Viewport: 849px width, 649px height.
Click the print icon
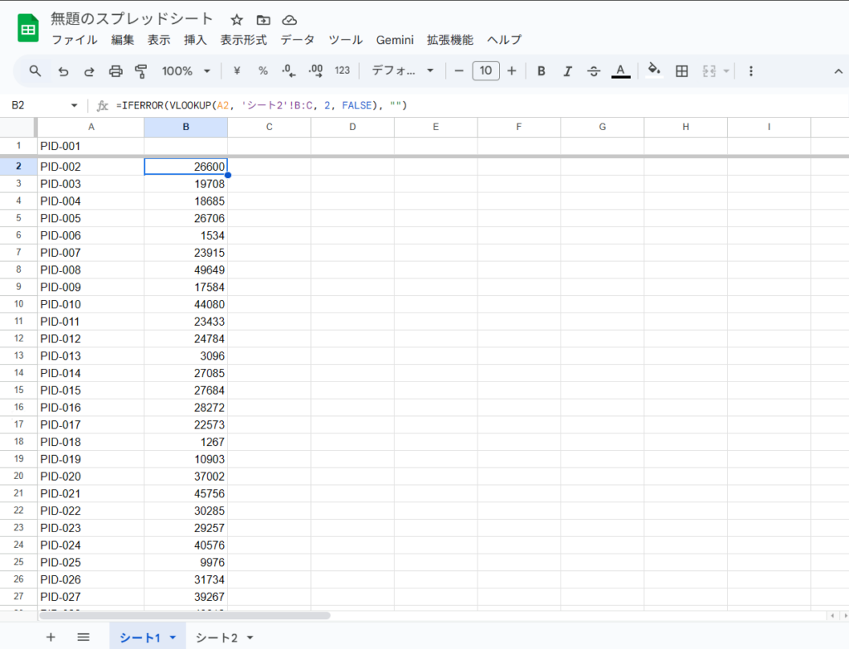point(115,71)
